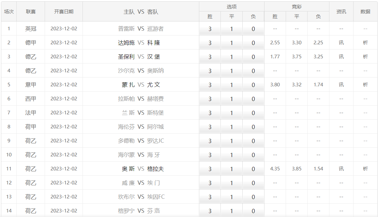
Task: Pick draw 1 for 海伦芬 VS 阿尔城
Action: point(232,127)
